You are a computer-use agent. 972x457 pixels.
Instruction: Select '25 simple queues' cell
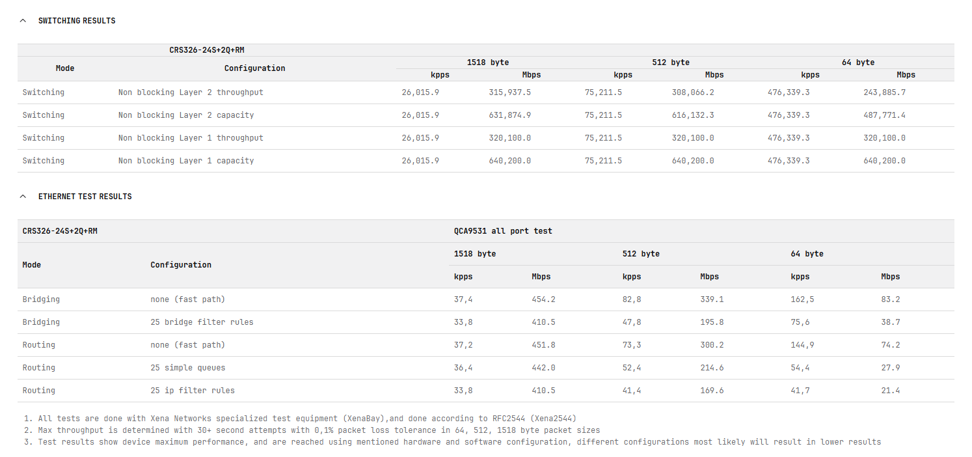(188, 368)
